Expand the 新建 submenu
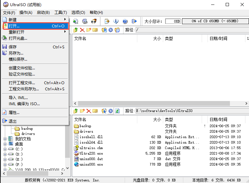This screenshot has width=249, height=183. pos(35,20)
